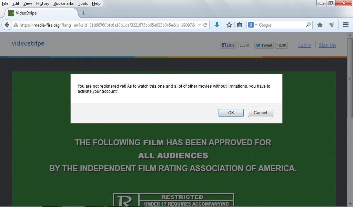Click the warning triangle site identity icon
Image resolution: width=353 pixels, height=207 pixels.
point(16,25)
